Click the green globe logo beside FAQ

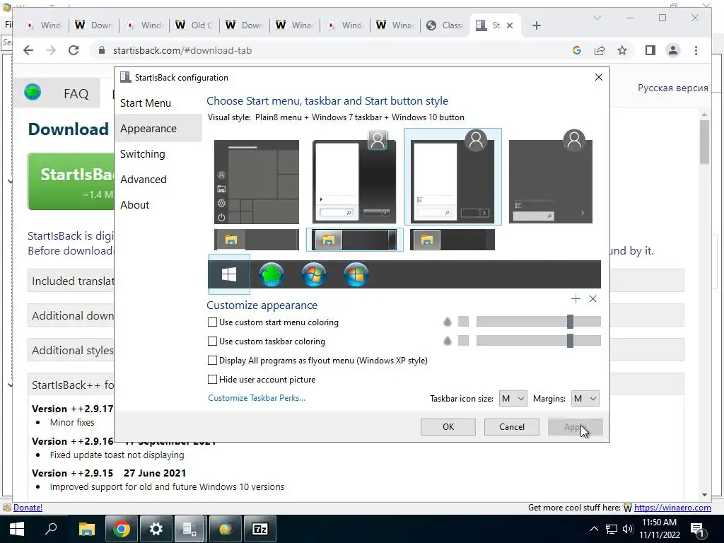[x=33, y=93]
